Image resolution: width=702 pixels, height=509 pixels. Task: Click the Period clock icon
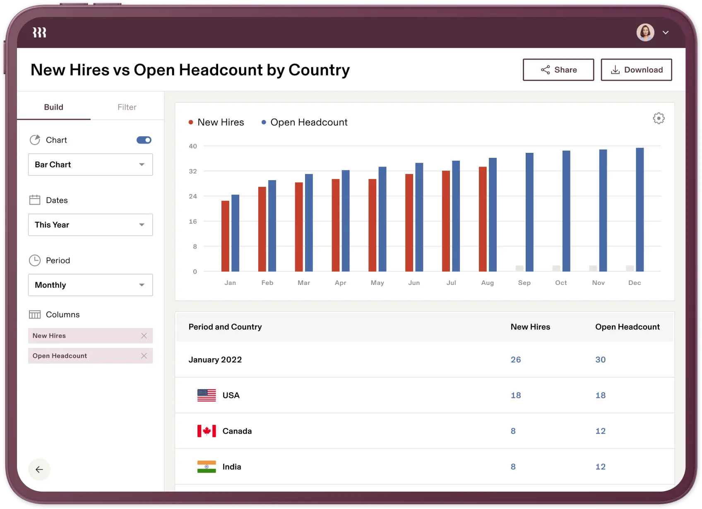coord(36,260)
